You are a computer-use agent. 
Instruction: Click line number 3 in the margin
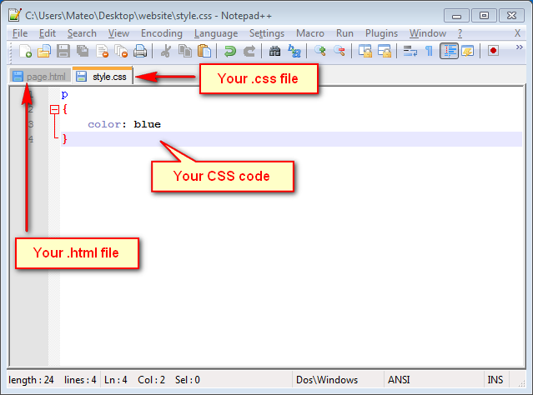(31, 124)
